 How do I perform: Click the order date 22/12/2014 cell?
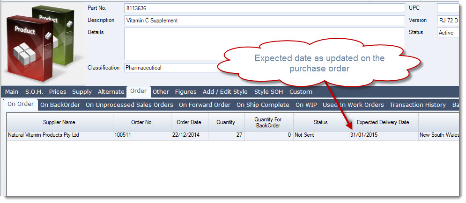[x=189, y=135]
